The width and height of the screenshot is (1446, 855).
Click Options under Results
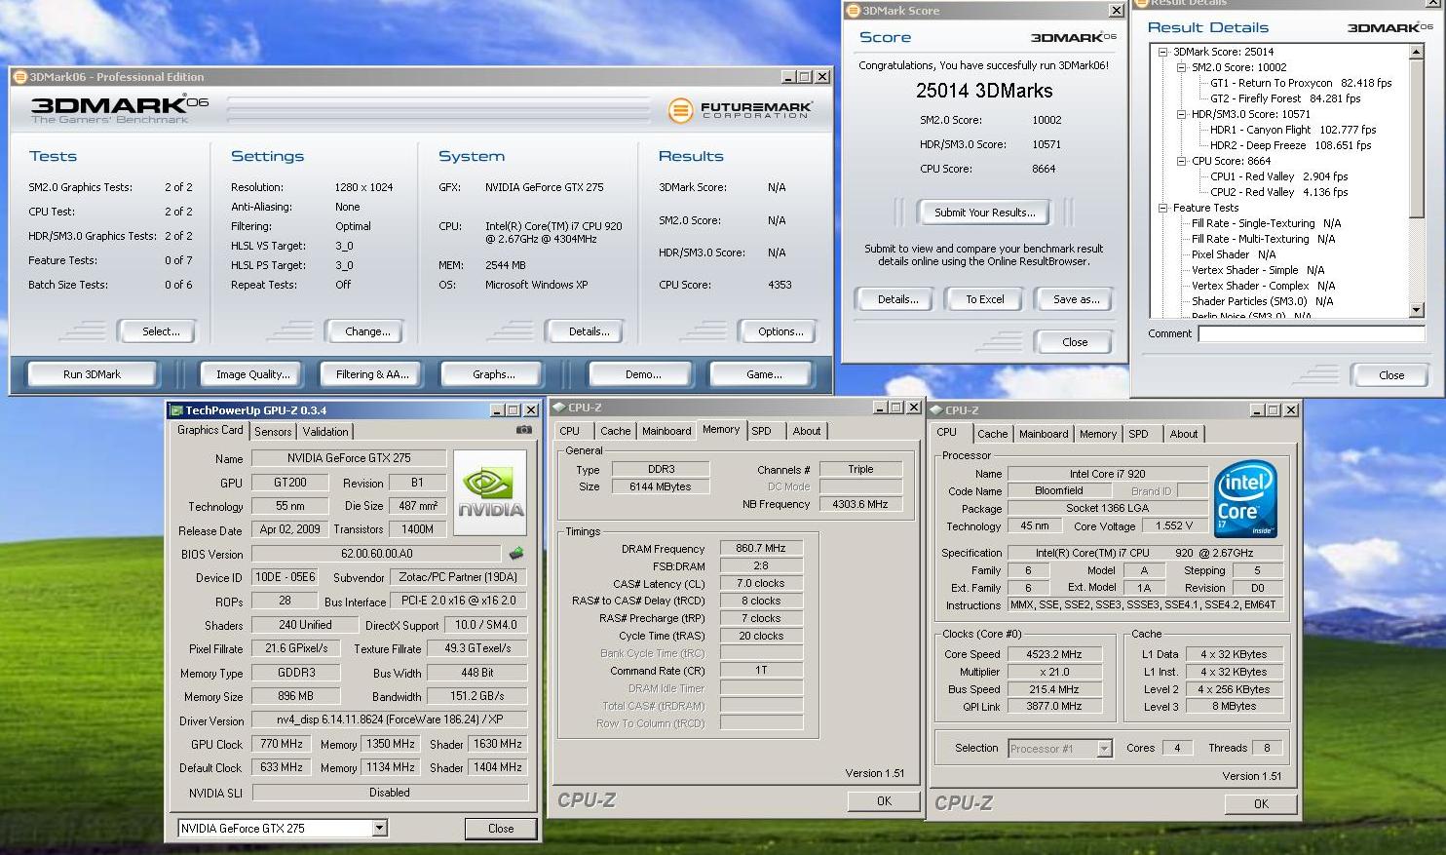[780, 331]
